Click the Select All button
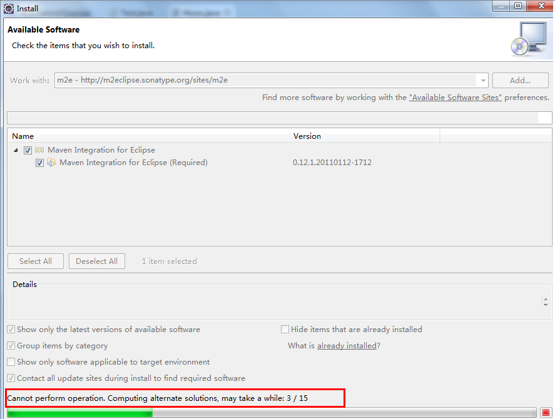555x419 pixels. pyautogui.click(x=36, y=261)
